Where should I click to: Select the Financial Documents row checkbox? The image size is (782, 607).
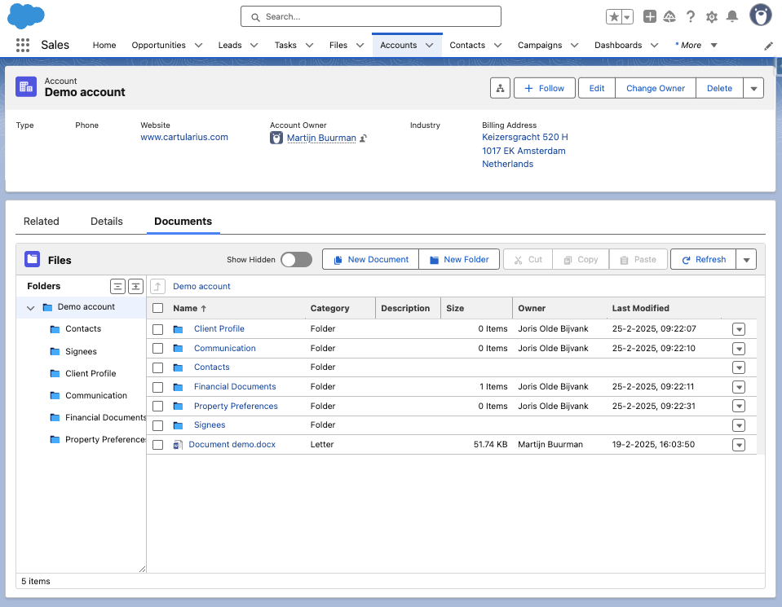point(157,387)
